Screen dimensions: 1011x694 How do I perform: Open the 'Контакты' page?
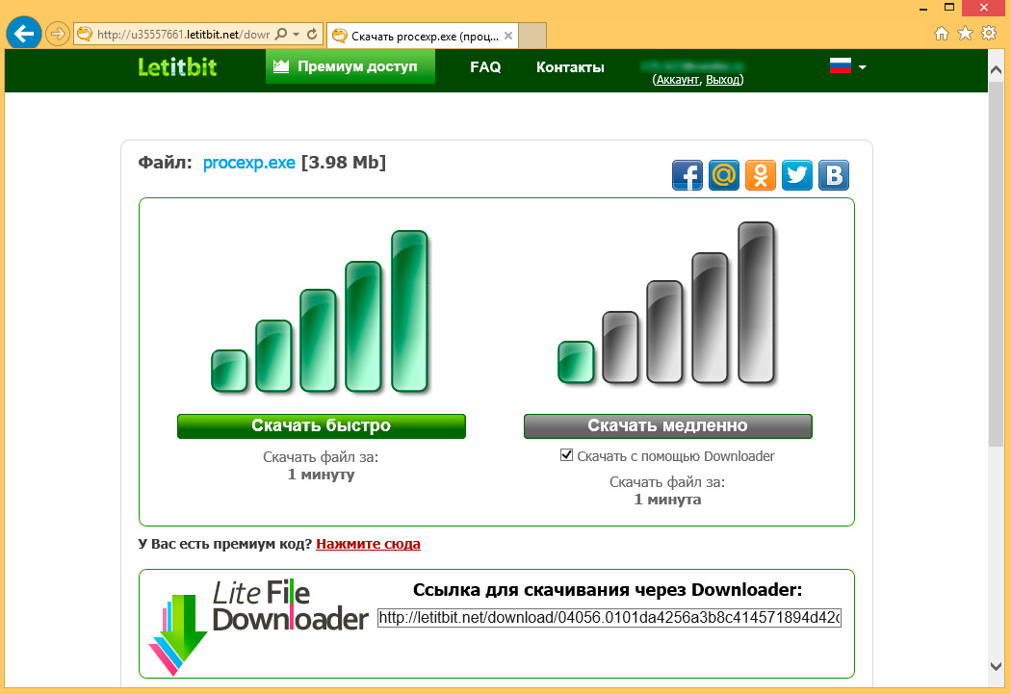(x=570, y=67)
